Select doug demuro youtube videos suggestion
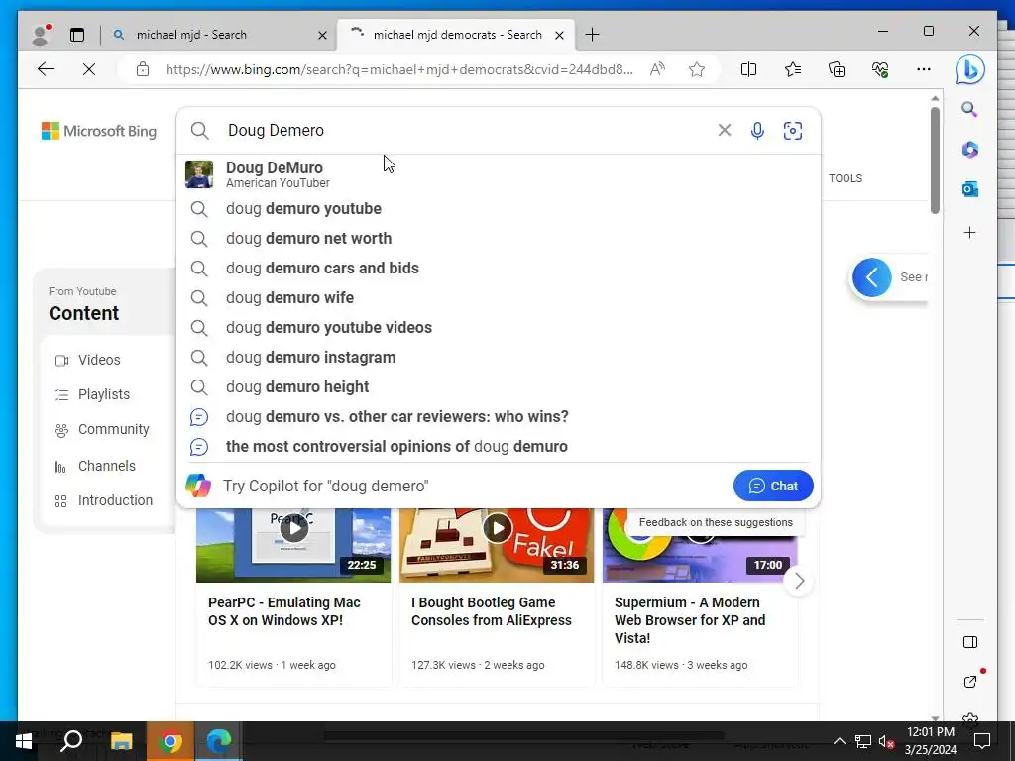Screen dimensions: 1015x761 point(499,327)
